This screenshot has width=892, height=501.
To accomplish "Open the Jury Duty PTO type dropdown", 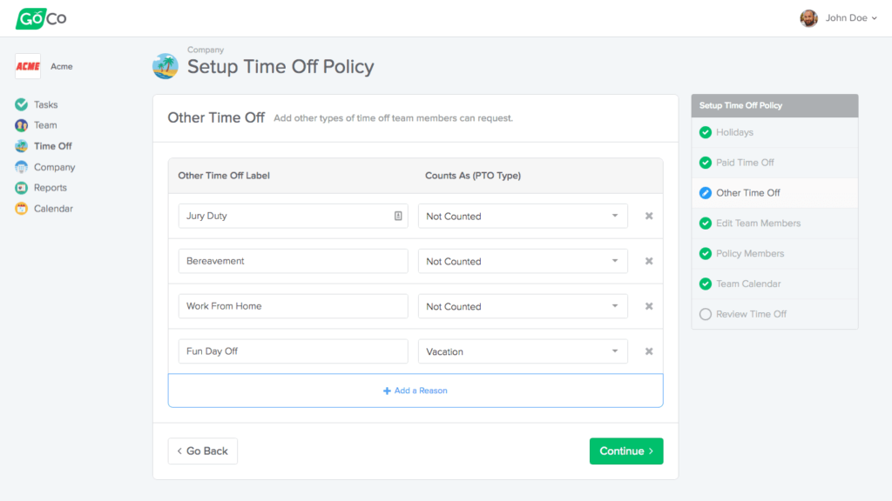I will (x=523, y=216).
